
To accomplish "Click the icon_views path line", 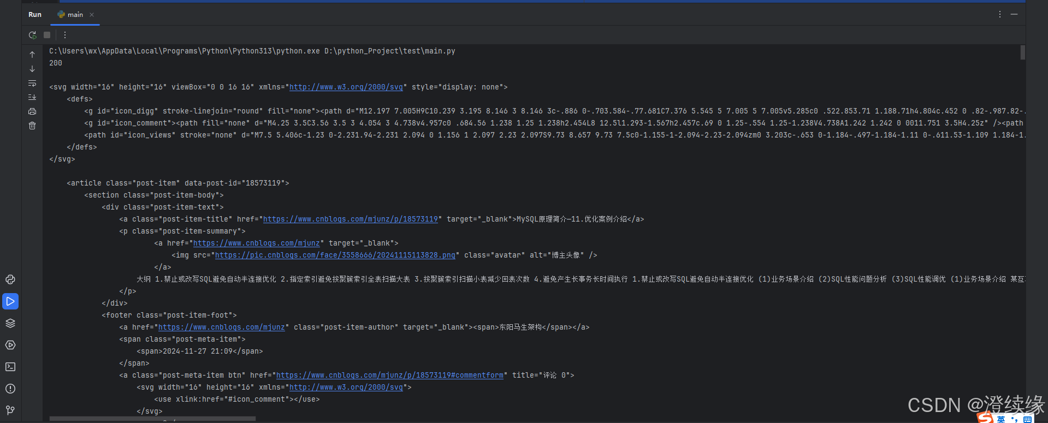I will [x=554, y=135].
